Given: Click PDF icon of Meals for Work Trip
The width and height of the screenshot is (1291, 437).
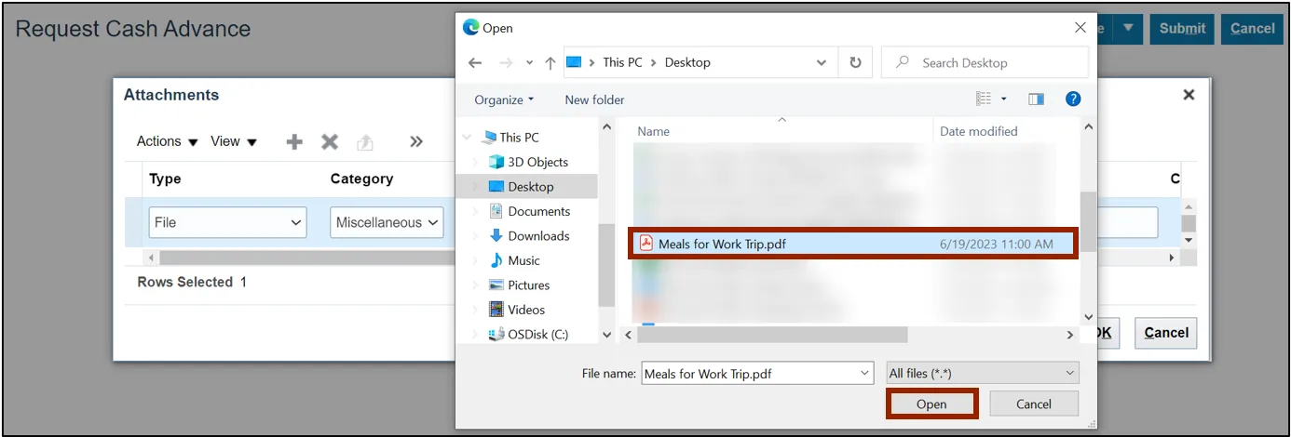Looking at the screenshot, I should point(645,244).
